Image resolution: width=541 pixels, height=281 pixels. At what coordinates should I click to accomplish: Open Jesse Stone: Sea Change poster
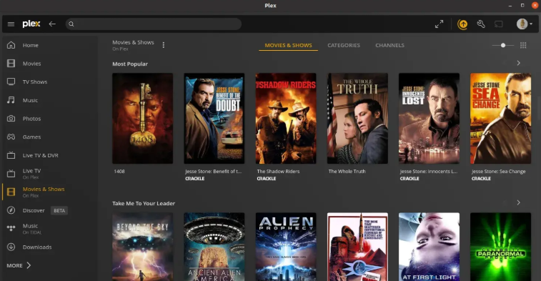pyautogui.click(x=501, y=119)
